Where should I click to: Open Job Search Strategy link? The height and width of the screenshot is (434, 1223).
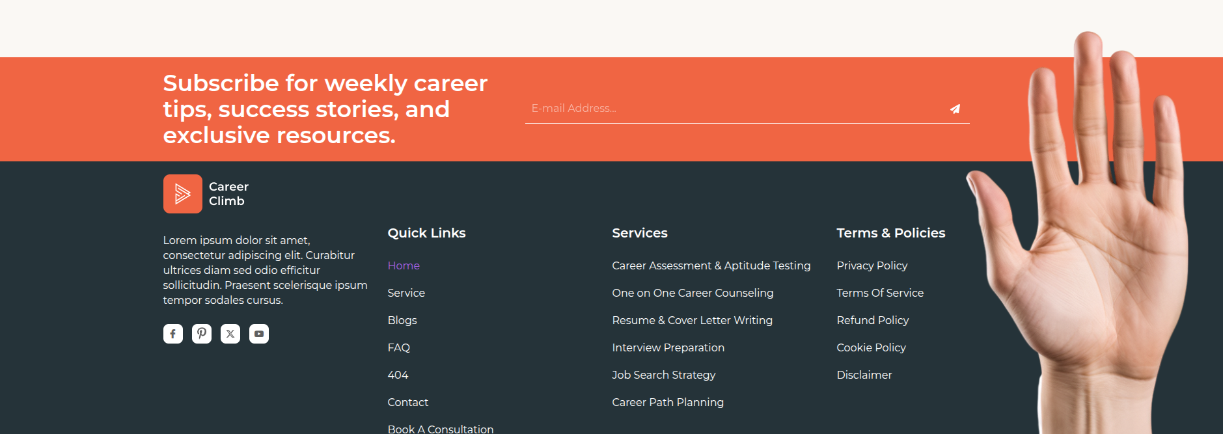[664, 375]
